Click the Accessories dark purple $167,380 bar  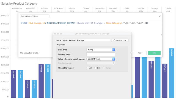pos(13,84)
